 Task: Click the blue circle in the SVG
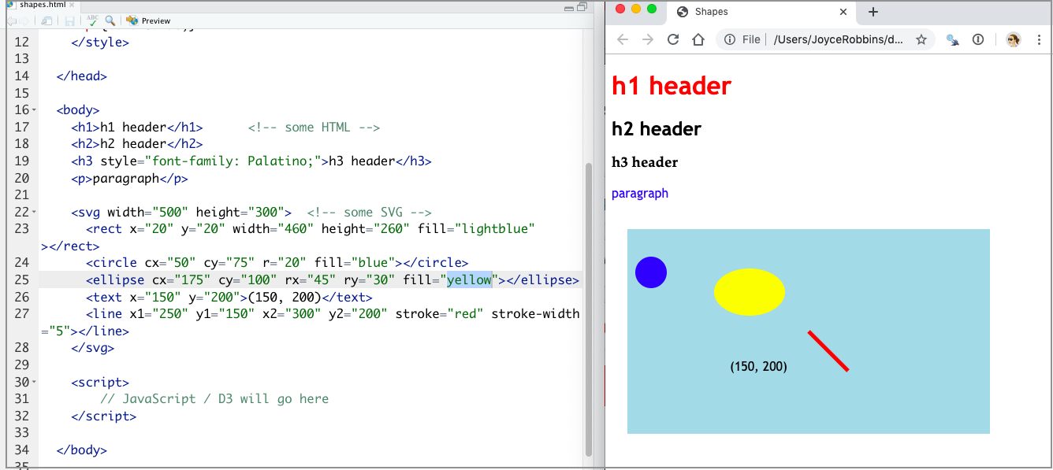[x=651, y=272]
